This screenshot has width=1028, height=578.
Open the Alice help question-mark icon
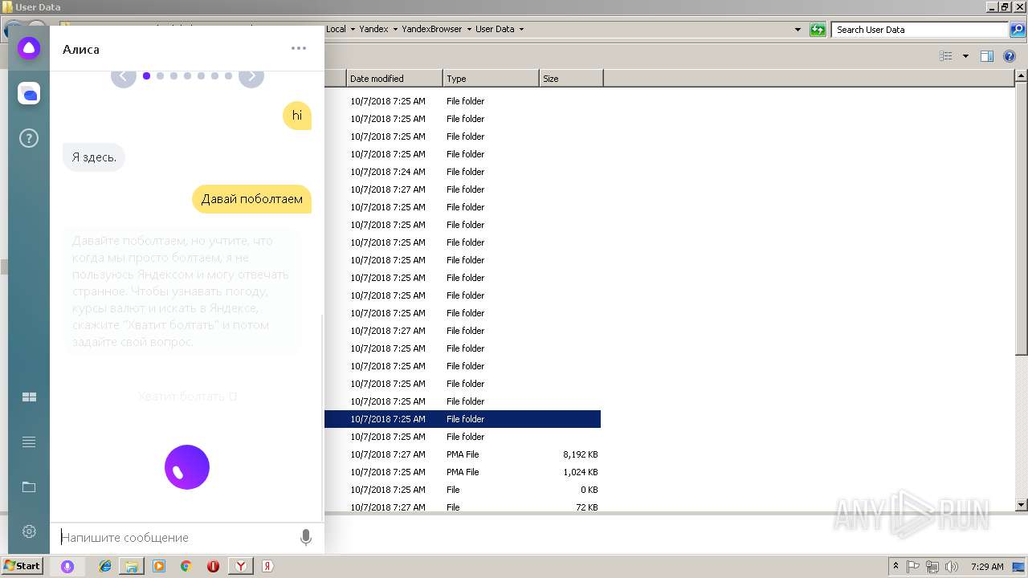[29, 139]
